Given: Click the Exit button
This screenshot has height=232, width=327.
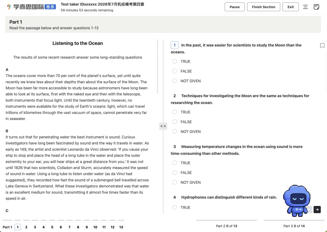Looking at the screenshot, I should (x=290, y=7).
